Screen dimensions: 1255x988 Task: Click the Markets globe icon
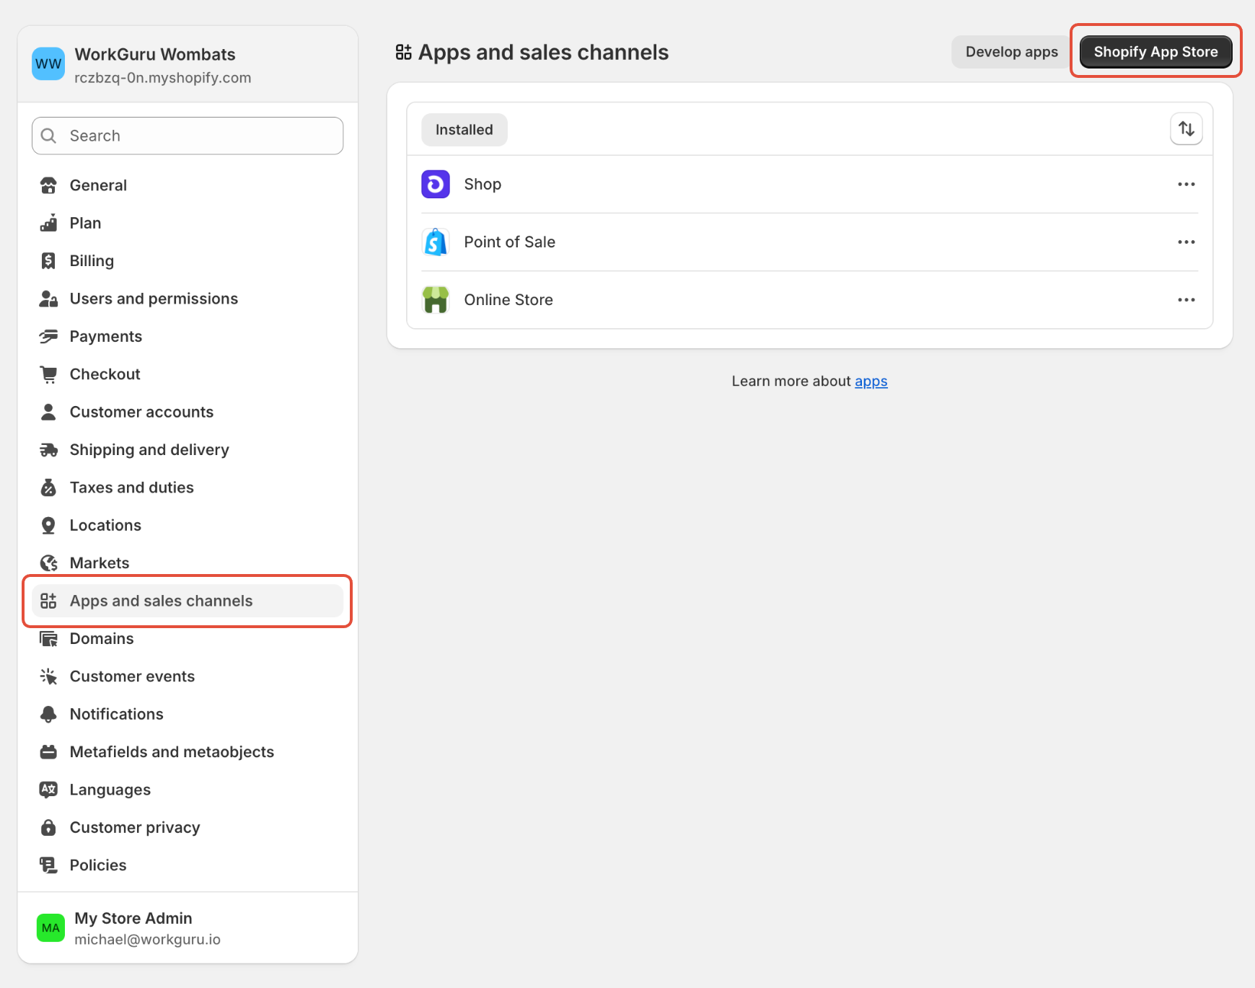point(48,563)
